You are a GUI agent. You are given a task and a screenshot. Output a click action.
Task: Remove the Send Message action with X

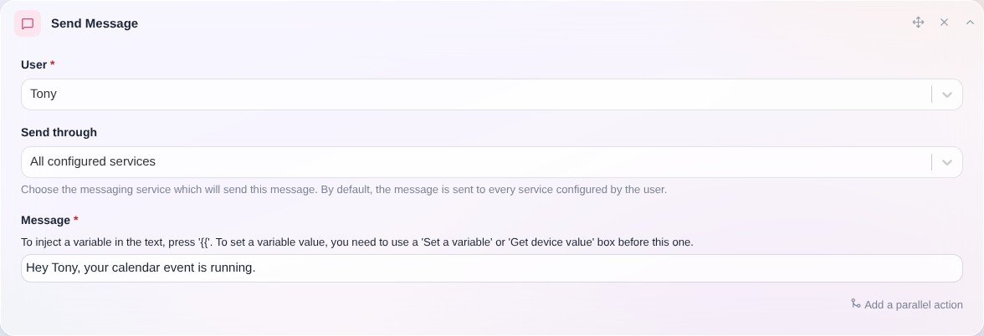point(944,23)
